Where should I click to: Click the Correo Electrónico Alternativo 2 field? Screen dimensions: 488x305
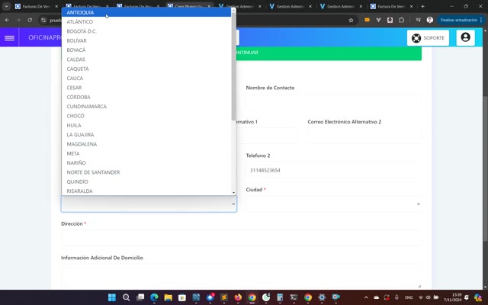pyautogui.click(x=364, y=136)
